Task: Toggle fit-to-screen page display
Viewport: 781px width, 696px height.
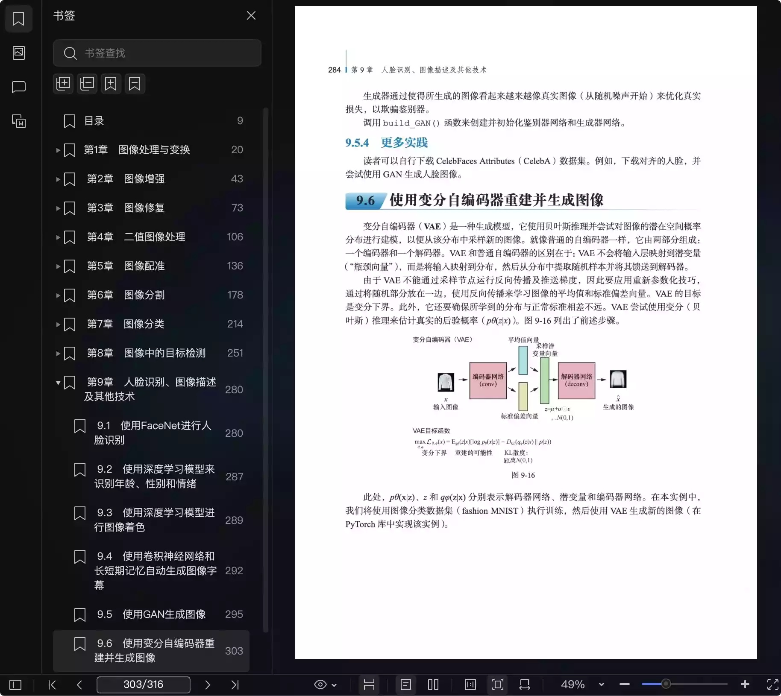Action: (x=497, y=684)
